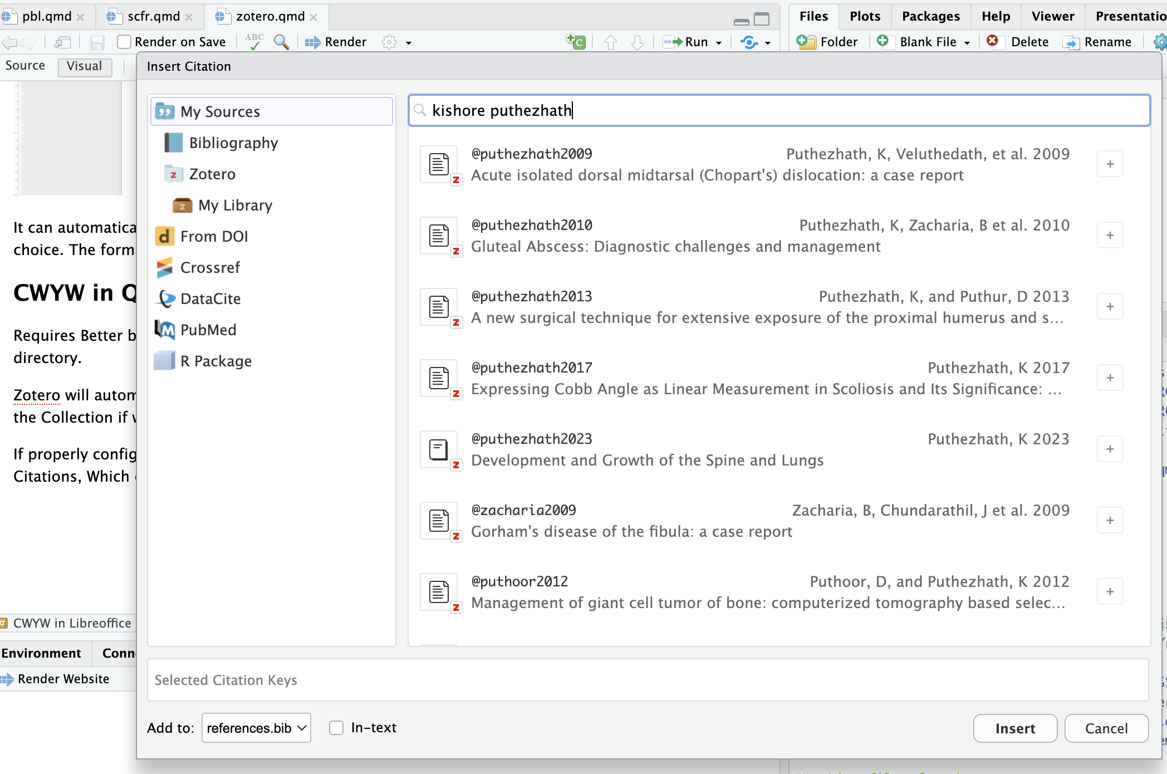Expand the Run dropdown arrow
Image resolution: width=1167 pixels, height=774 pixels.
click(719, 42)
